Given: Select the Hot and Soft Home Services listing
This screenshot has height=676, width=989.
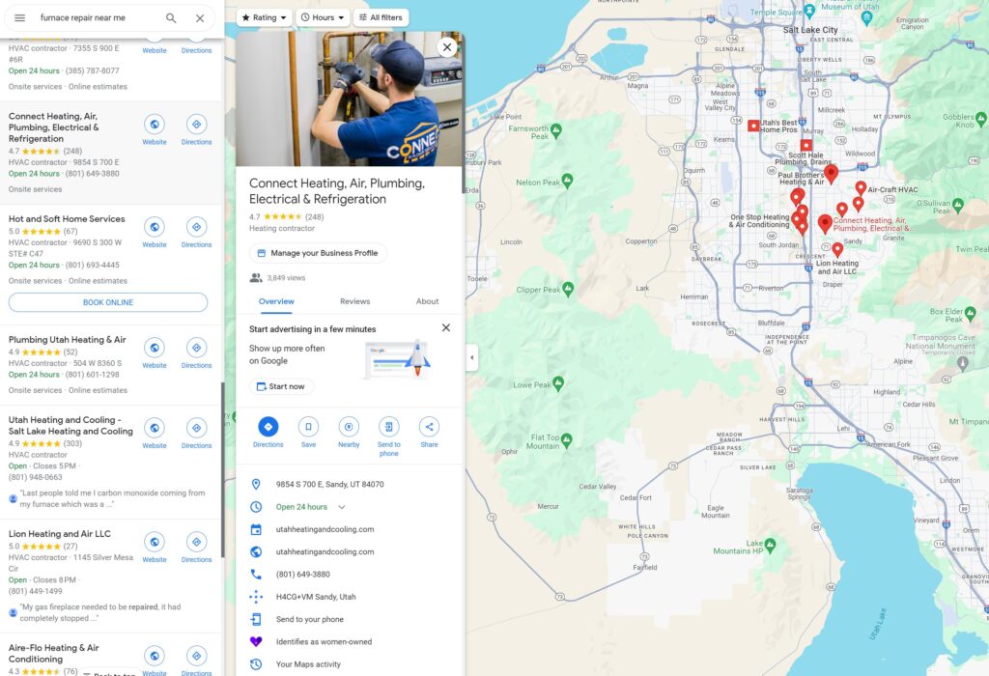Looking at the screenshot, I should point(67,219).
